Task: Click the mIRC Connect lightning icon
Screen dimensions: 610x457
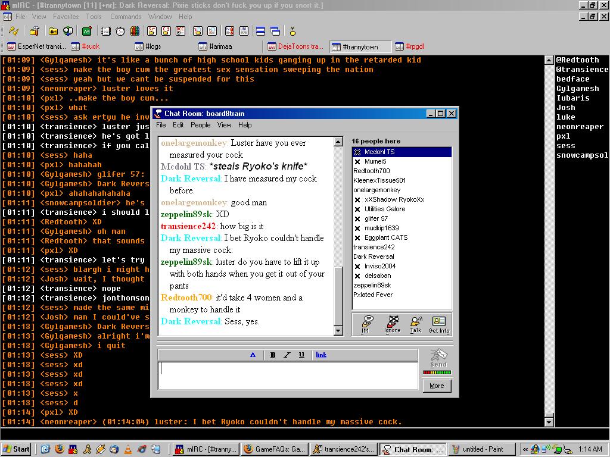Action: coord(13,31)
